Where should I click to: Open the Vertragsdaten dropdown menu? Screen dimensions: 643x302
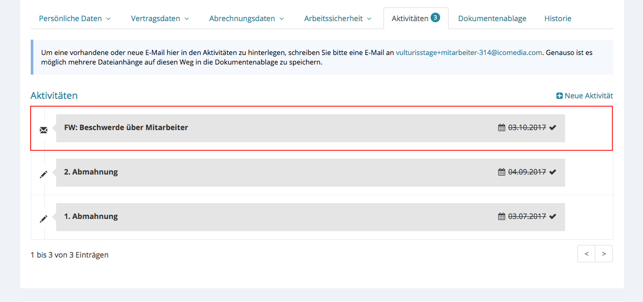pos(159,19)
